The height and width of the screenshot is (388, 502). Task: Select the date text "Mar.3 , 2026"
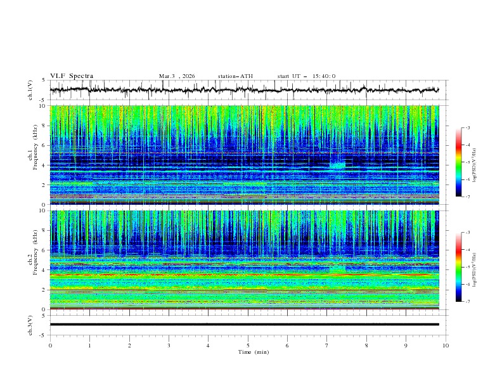click(x=177, y=76)
